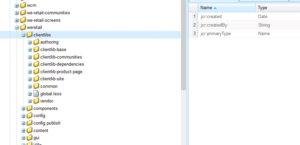The width and height of the screenshot is (300, 145).
Task: Expand the we-retail-communities node
Action: click(x=17, y=13)
